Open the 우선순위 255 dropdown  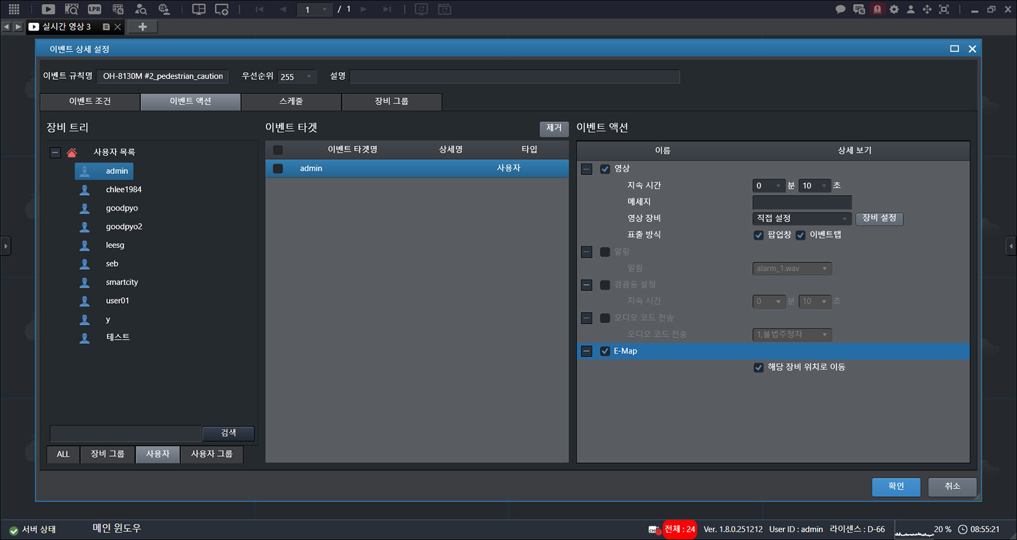[x=297, y=76]
